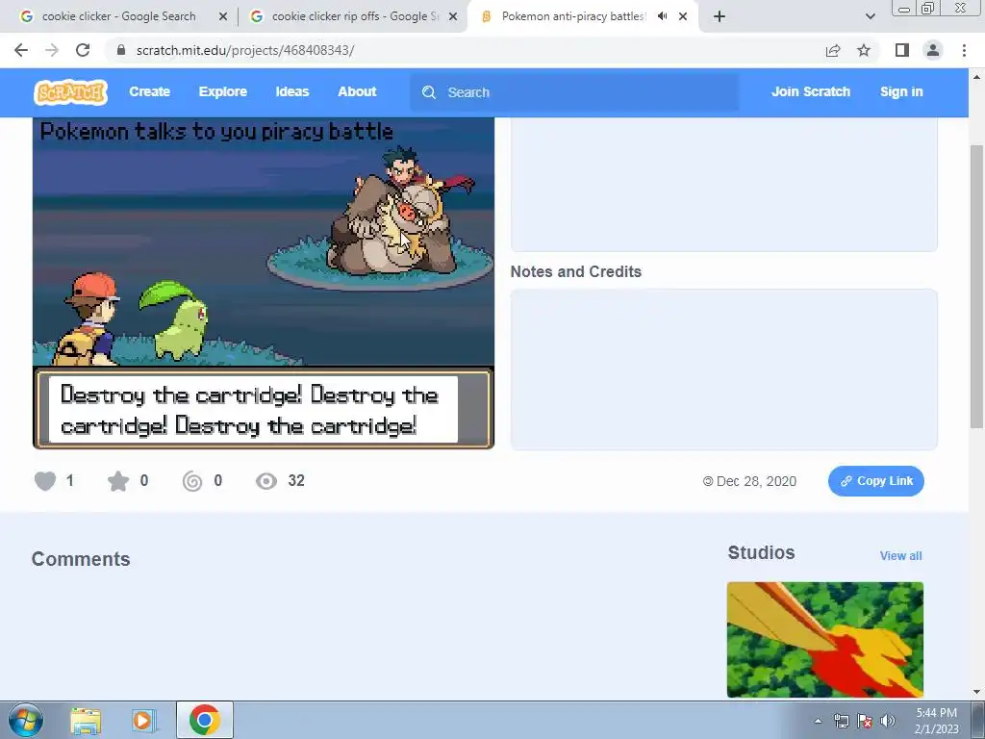Click the address bar URL
985x739 pixels.
click(245, 50)
